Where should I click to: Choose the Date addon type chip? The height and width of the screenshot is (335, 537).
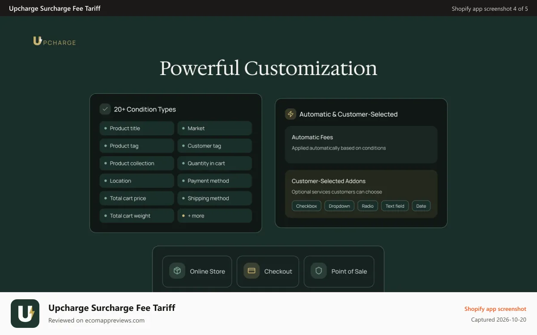tap(421, 206)
